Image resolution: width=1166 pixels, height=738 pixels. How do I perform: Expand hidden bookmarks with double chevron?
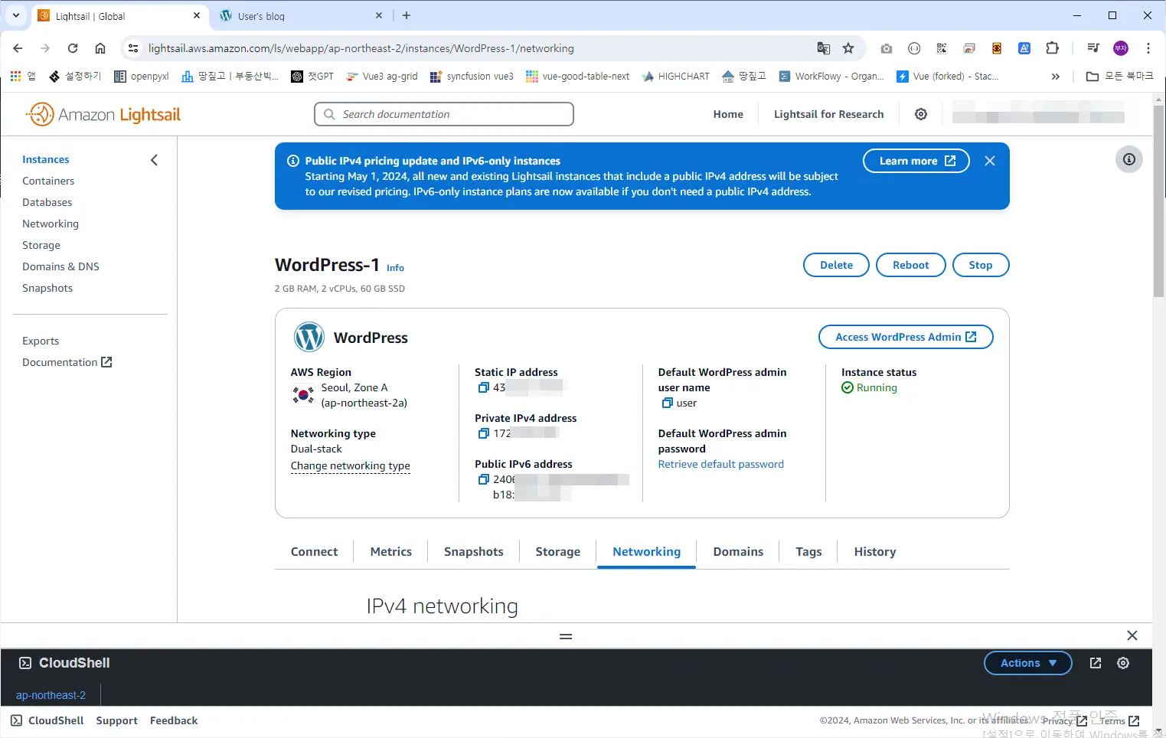pyautogui.click(x=1056, y=77)
